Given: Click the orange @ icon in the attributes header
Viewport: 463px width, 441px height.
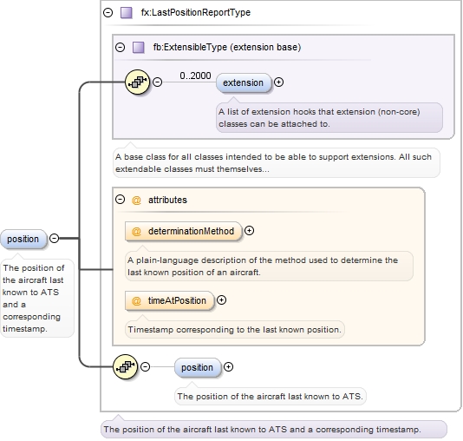Looking at the screenshot, I should (x=136, y=201).
